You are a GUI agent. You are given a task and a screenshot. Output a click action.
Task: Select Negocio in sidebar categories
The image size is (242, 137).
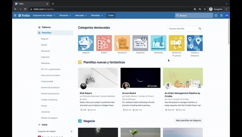tap(45, 39)
